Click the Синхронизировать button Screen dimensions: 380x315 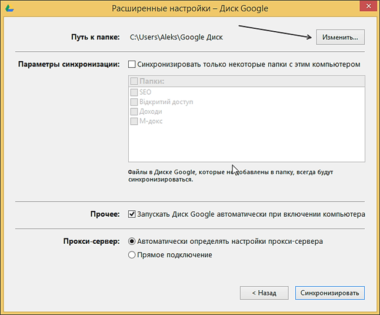click(330, 292)
